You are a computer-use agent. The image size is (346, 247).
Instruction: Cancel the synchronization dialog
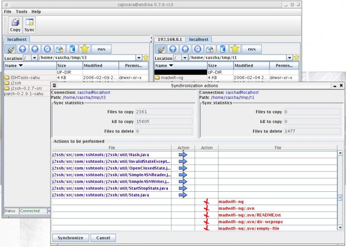point(103,237)
